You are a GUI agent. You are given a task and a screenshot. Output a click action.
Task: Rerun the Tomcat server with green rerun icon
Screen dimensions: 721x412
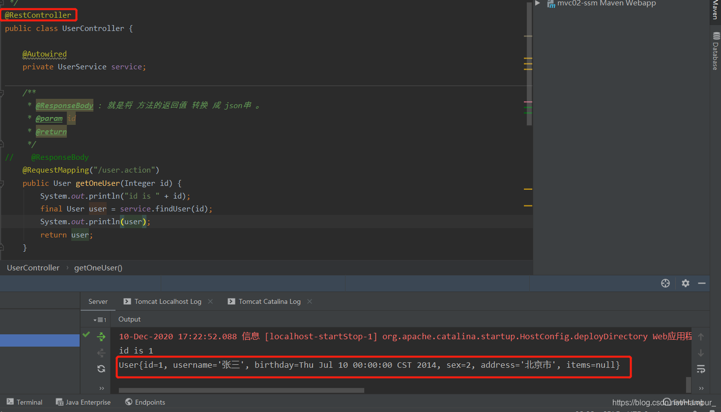(x=101, y=337)
